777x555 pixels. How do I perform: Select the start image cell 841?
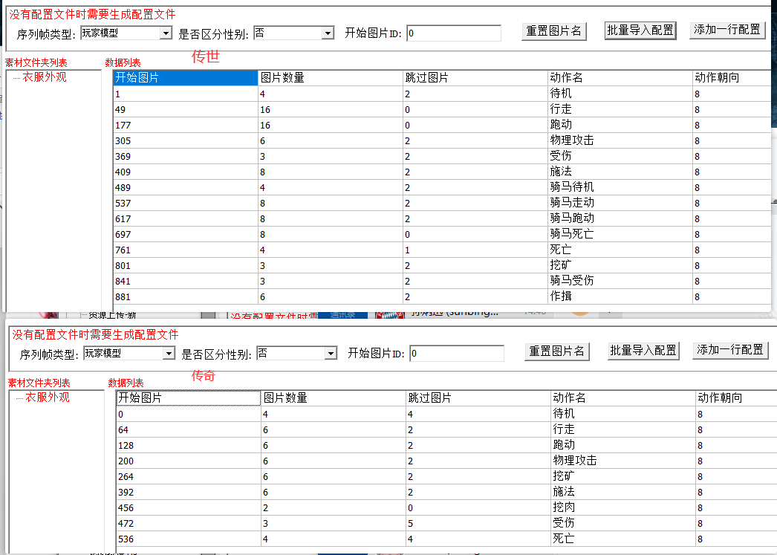pos(186,282)
